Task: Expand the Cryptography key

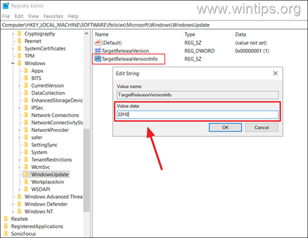Action: 13,34
